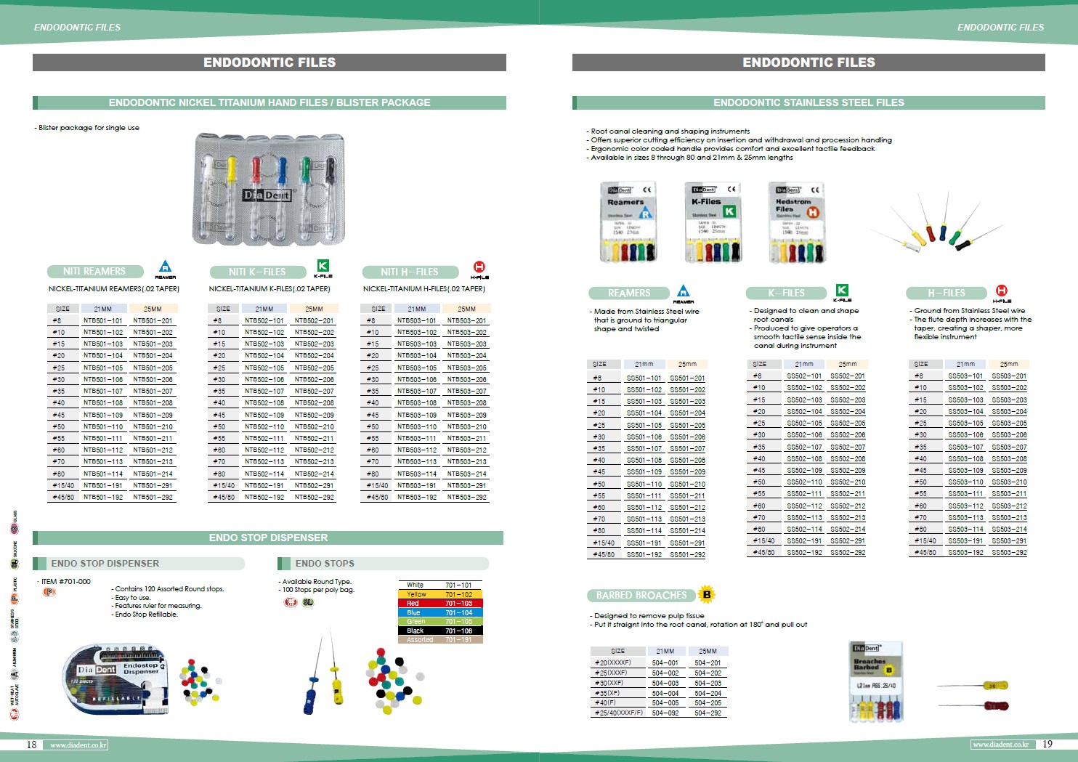Click the 504-292 cell in Barbed Broaches table
1078x762 pixels.
coord(708,713)
